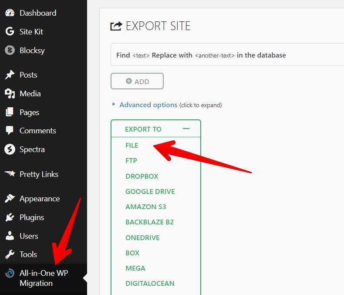
Task: Click the ADD find-replace button
Action: point(137,81)
